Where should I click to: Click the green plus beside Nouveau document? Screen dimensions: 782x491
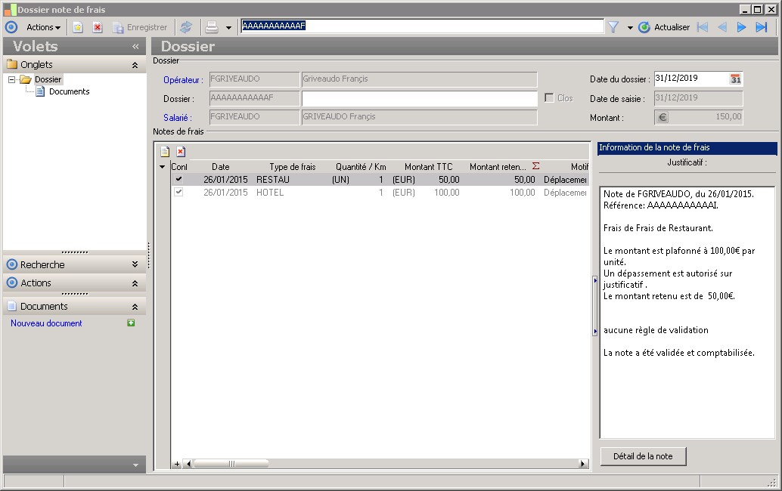tap(131, 323)
